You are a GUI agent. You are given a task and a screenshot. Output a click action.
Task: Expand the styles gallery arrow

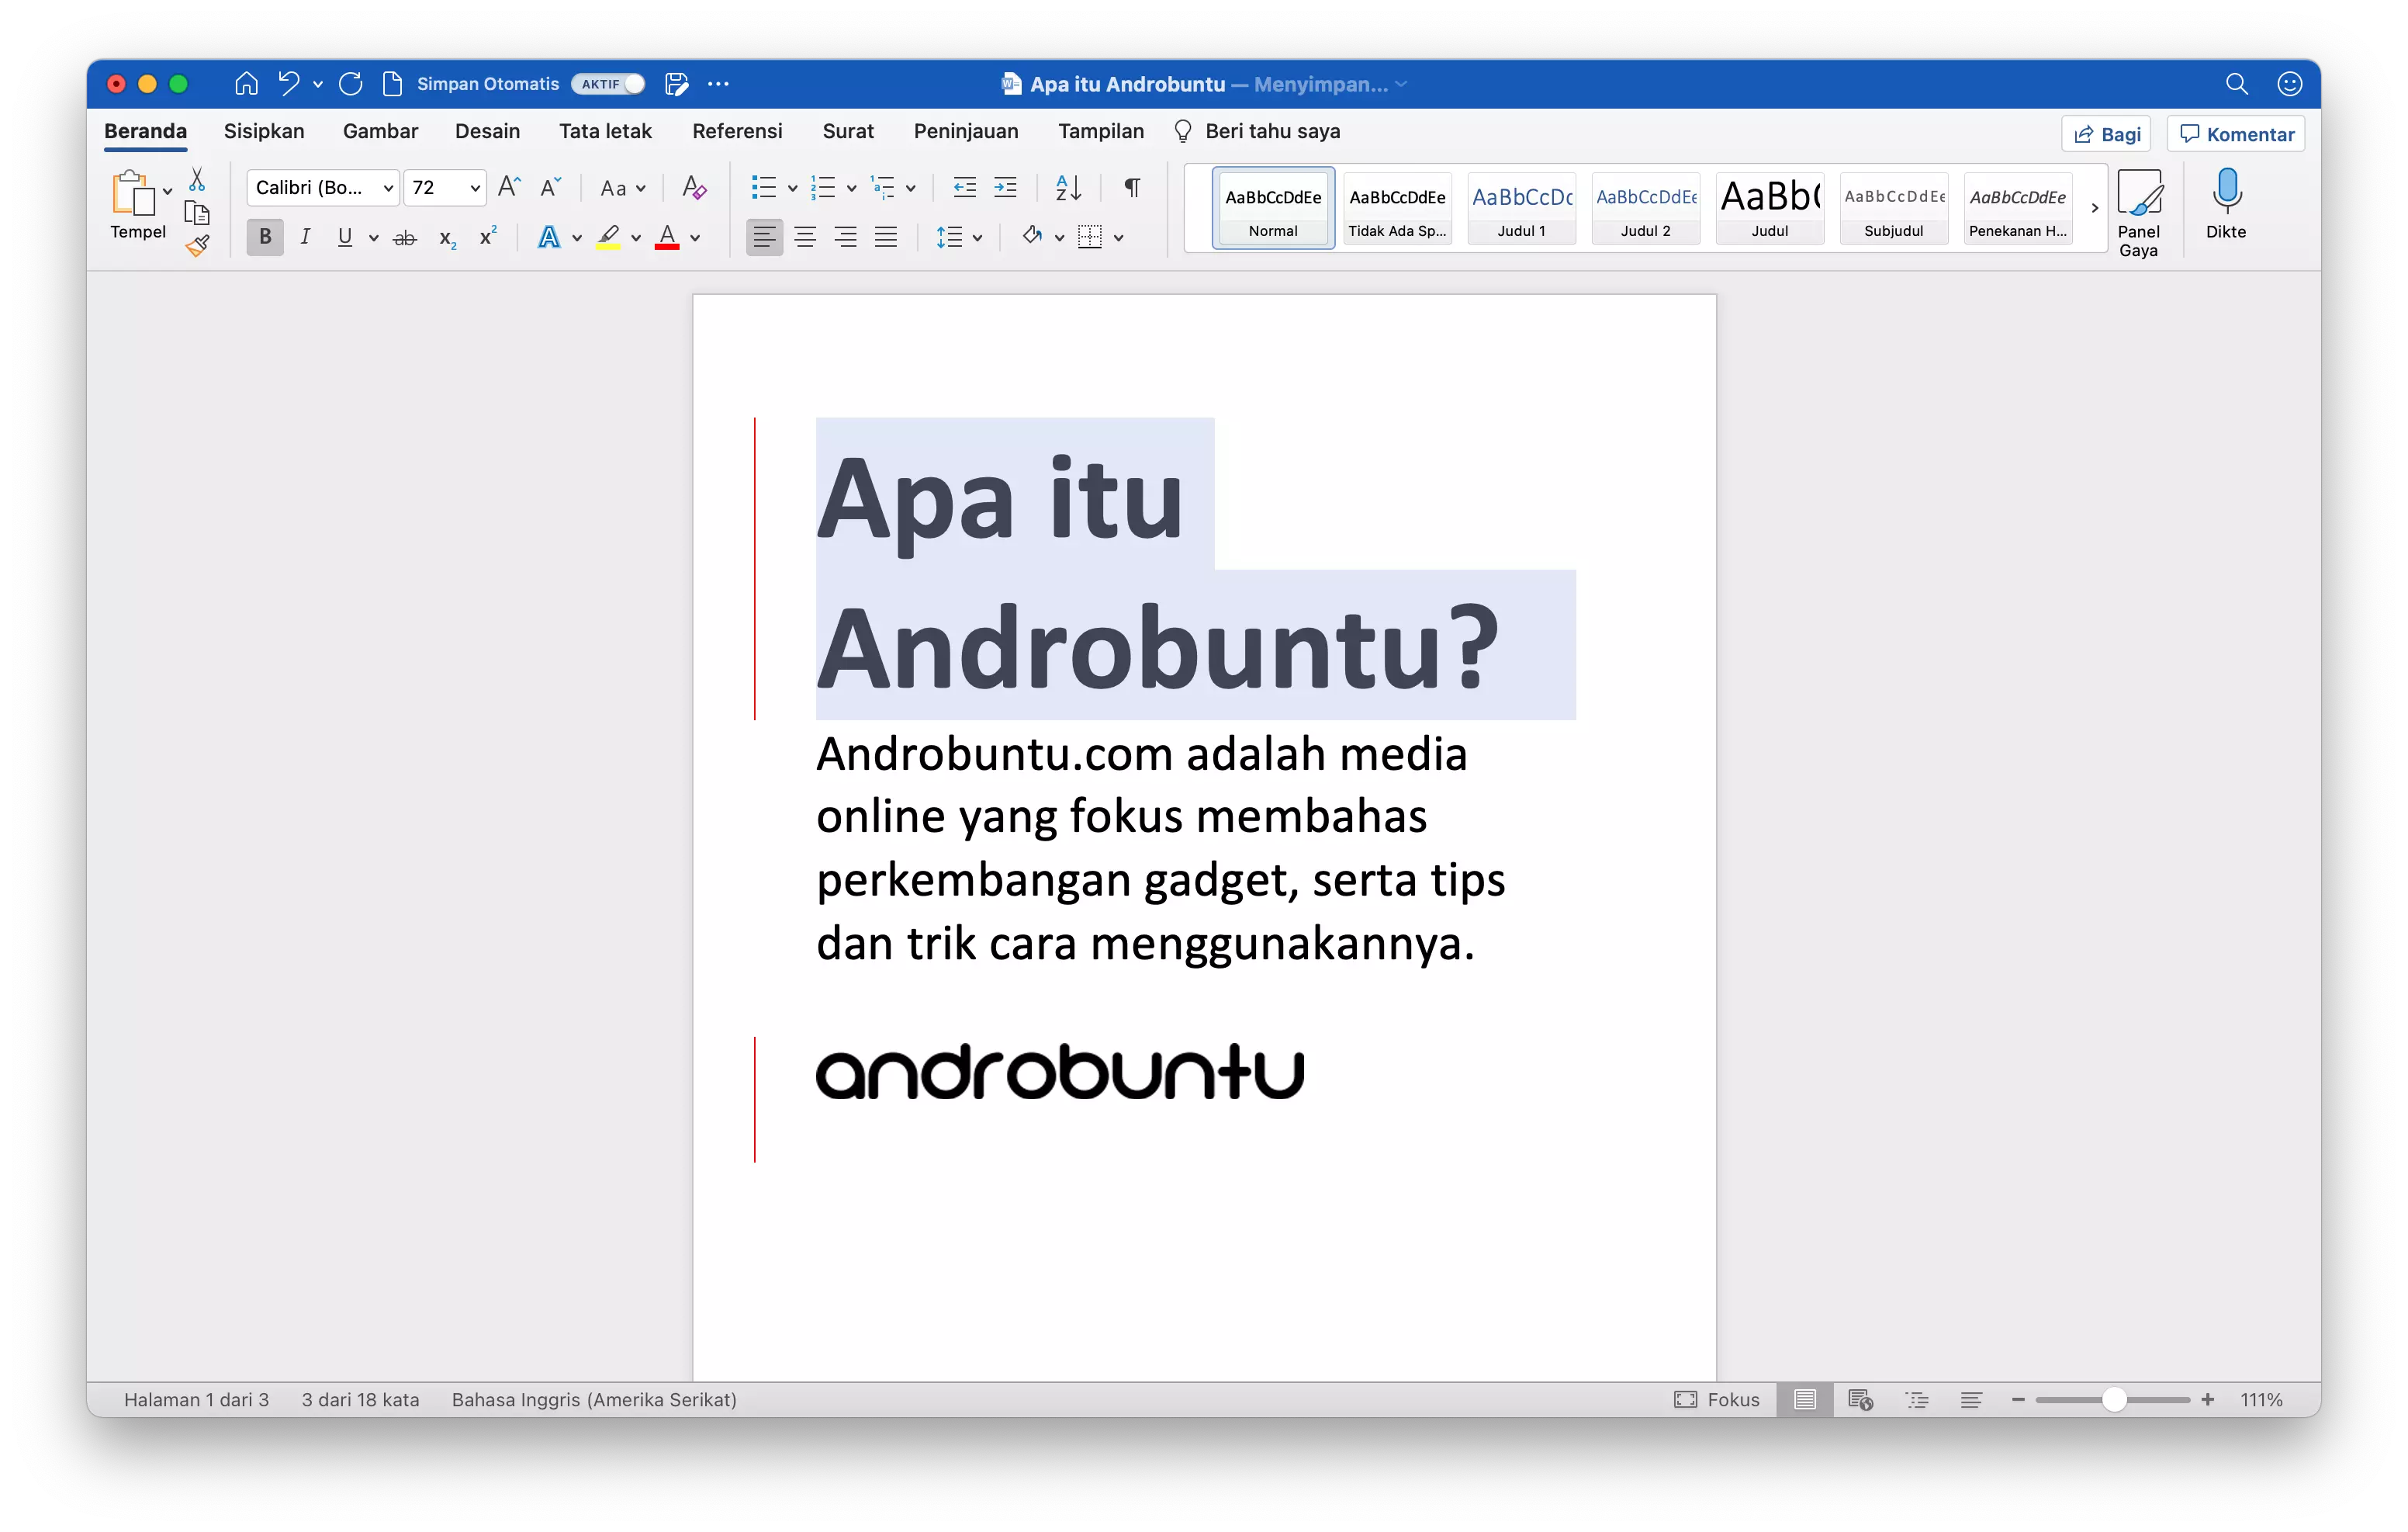click(x=2094, y=208)
